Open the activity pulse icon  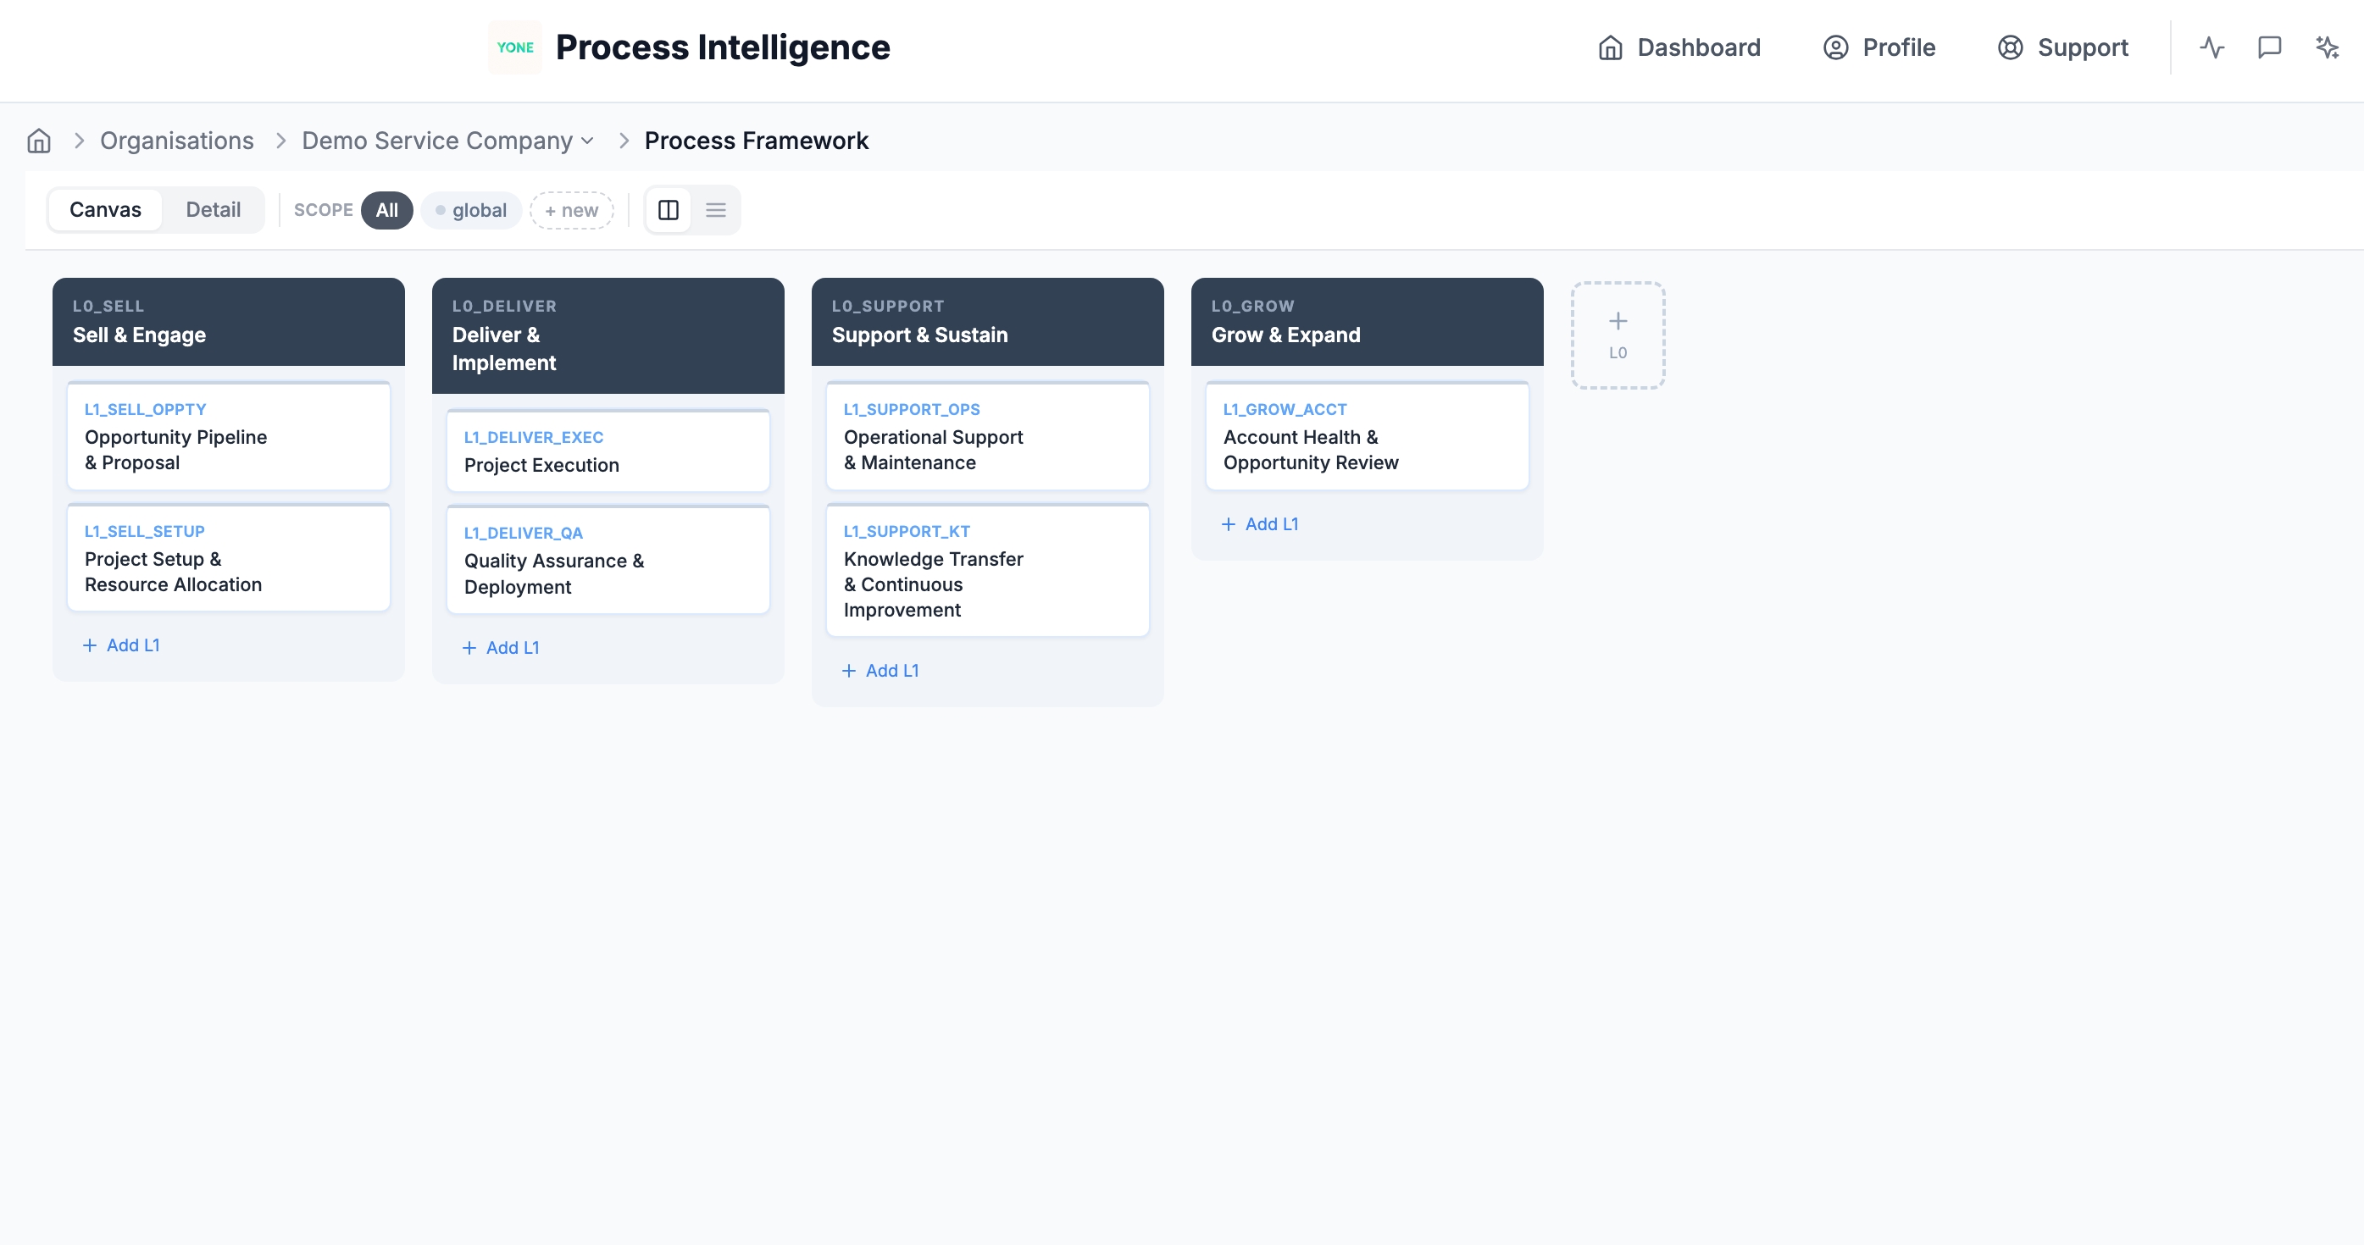coord(2211,47)
